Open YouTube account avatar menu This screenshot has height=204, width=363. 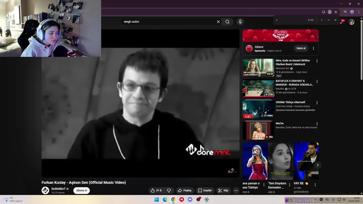(x=351, y=22)
